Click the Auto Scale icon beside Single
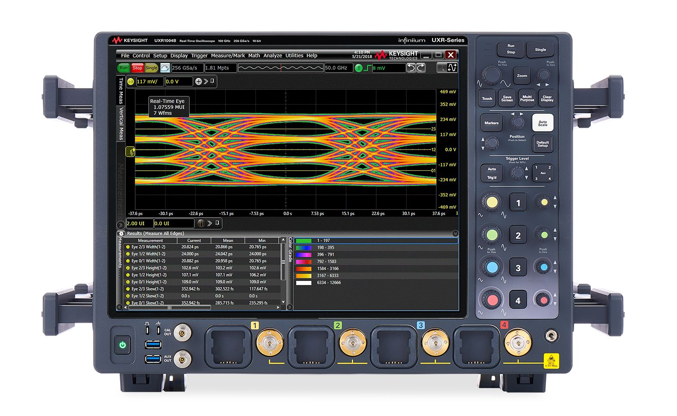The height and width of the screenshot is (416, 677). click(165, 68)
